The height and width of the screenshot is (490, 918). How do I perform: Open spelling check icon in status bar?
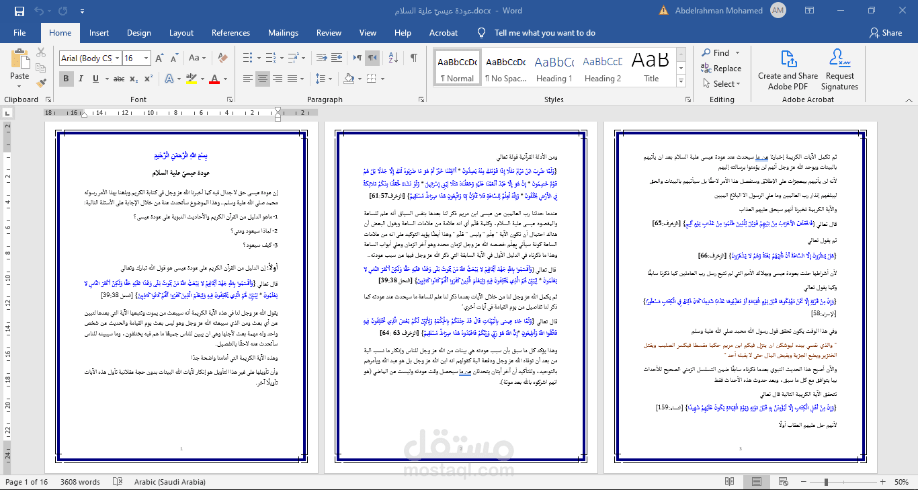[x=118, y=482]
